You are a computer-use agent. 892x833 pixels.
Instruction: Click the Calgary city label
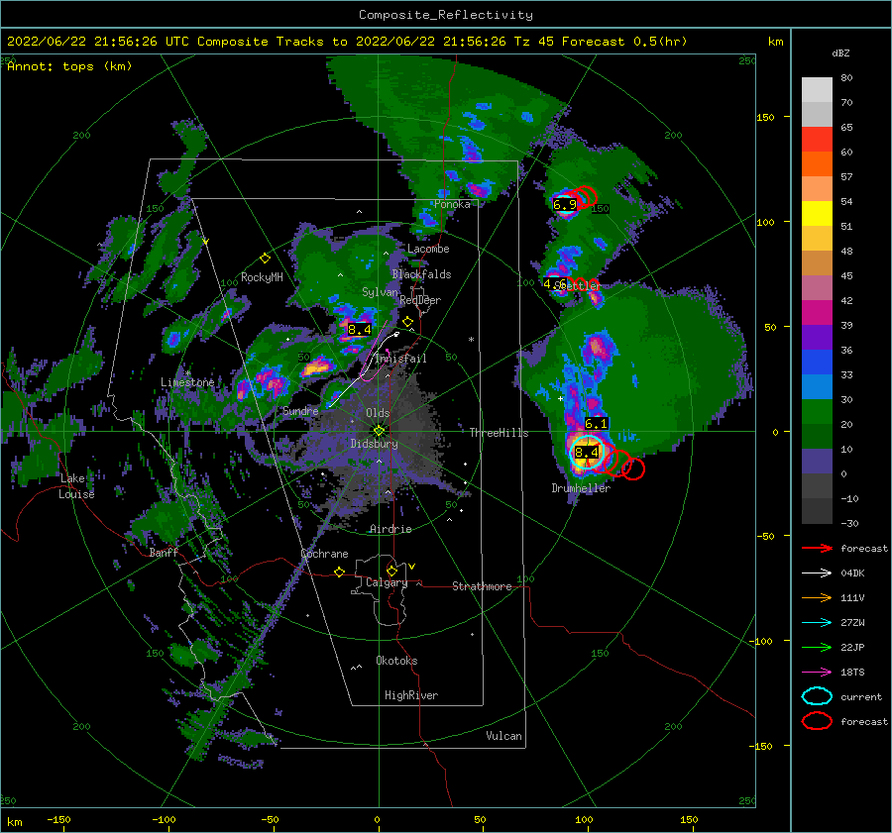pos(387,582)
